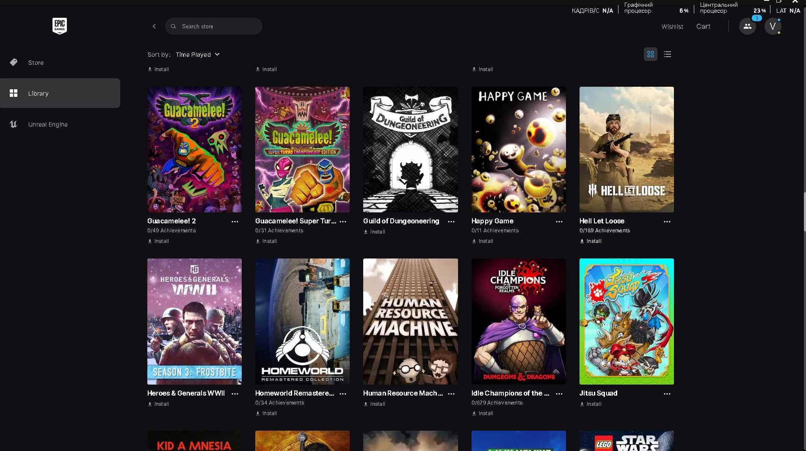
Task: Install Guild of Dungeoneering
Action: pyautogui.click(x=375, y=232)
